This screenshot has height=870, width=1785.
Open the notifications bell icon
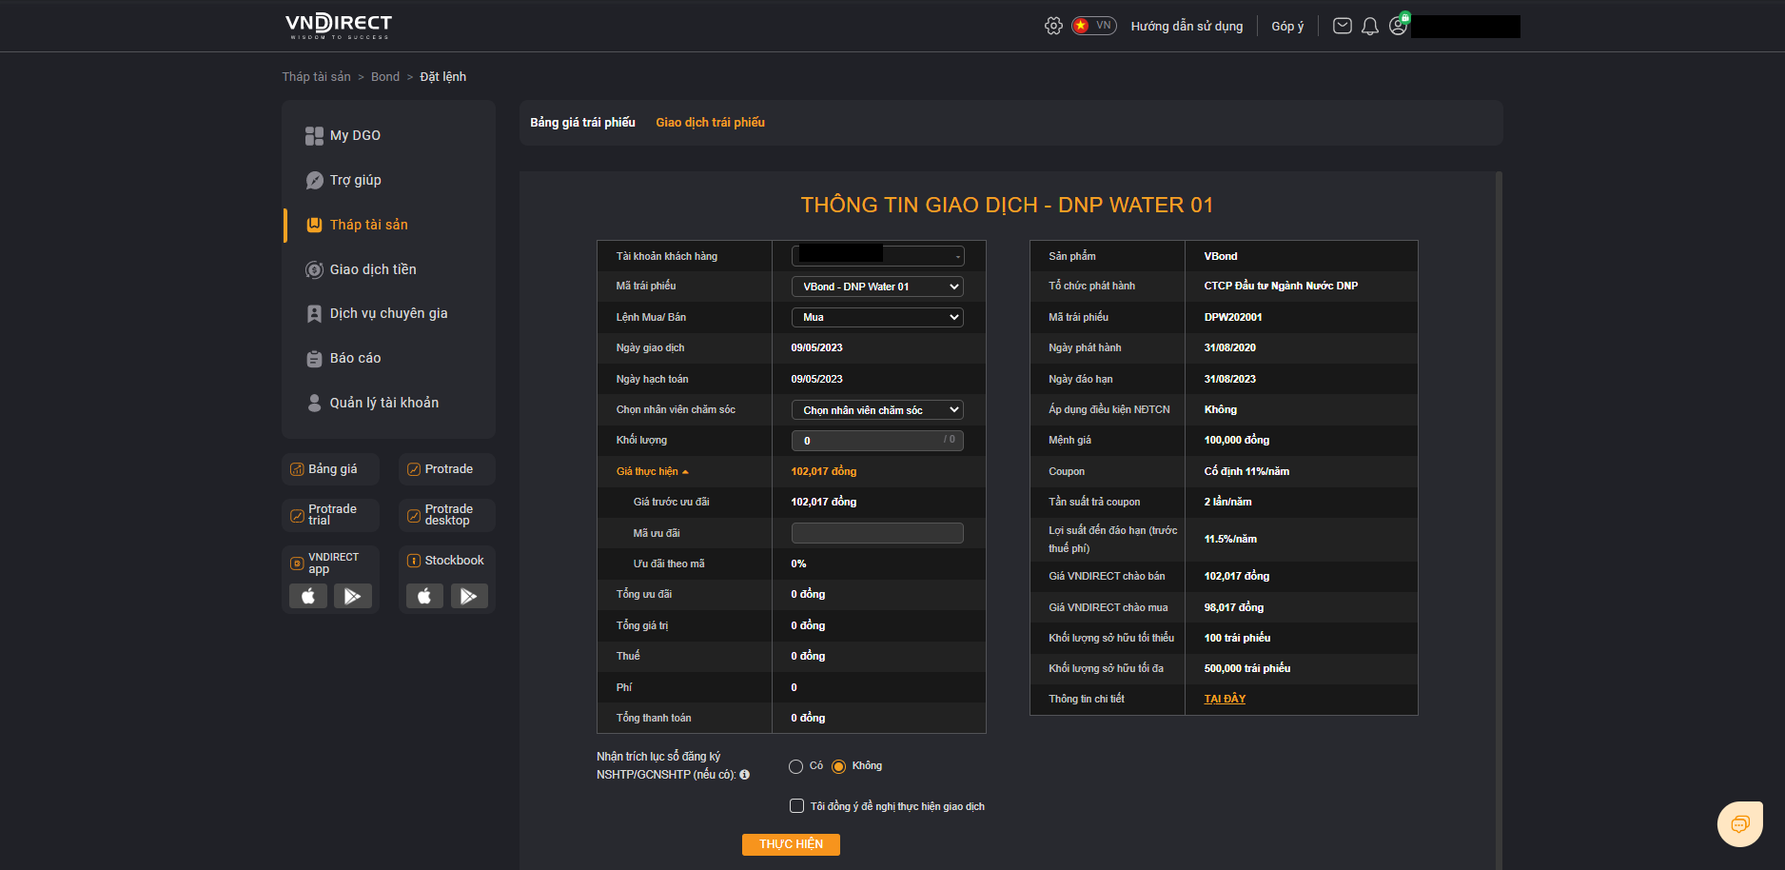coord(1370,26)
